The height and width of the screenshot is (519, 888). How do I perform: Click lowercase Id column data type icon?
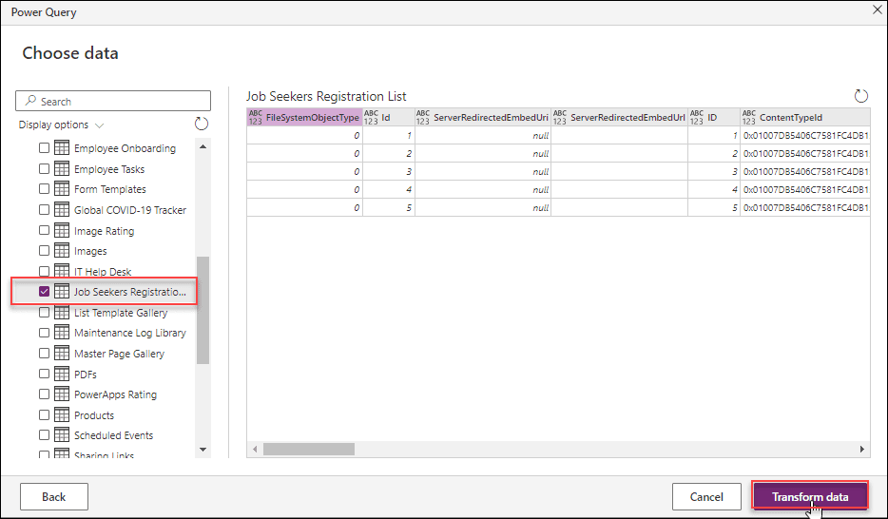pyautogui.click(x=371, y=117)
